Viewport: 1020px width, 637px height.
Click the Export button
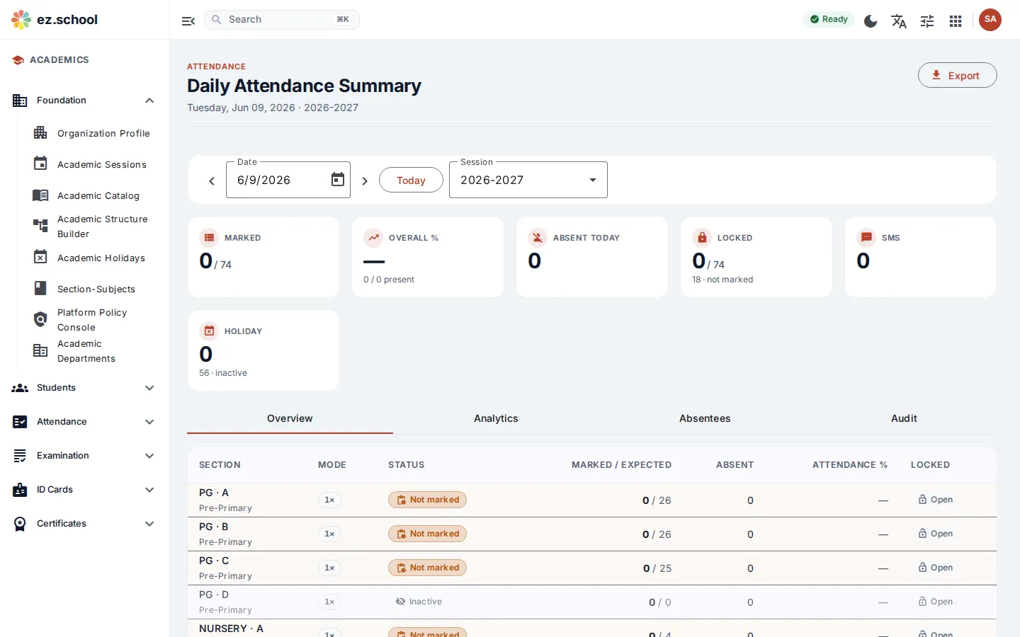click(x=958, y=76)
